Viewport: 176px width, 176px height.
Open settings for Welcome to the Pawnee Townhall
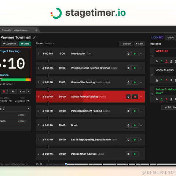pos(128,68)
